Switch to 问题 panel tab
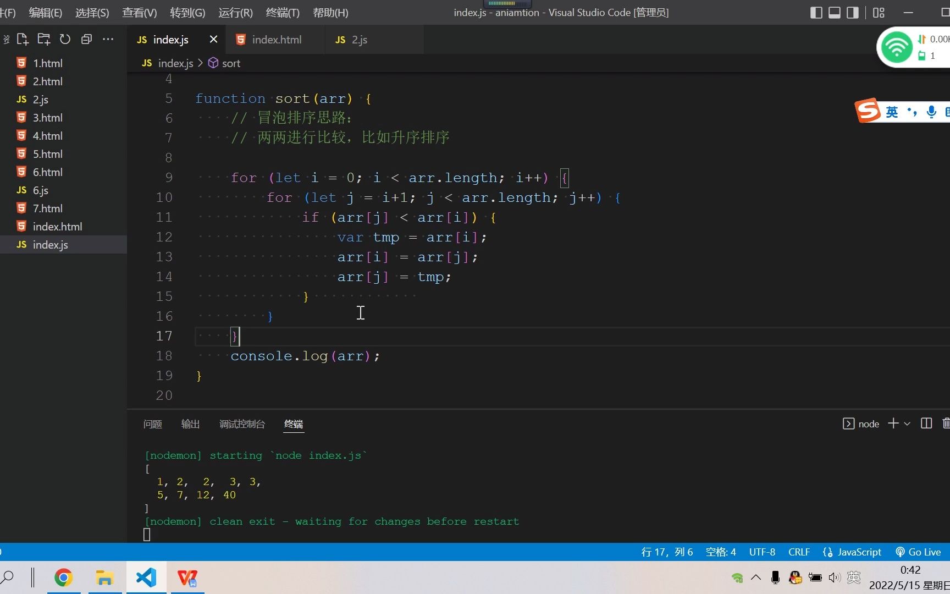This screenshot has width=950, height=594. (x=152, y=424)
